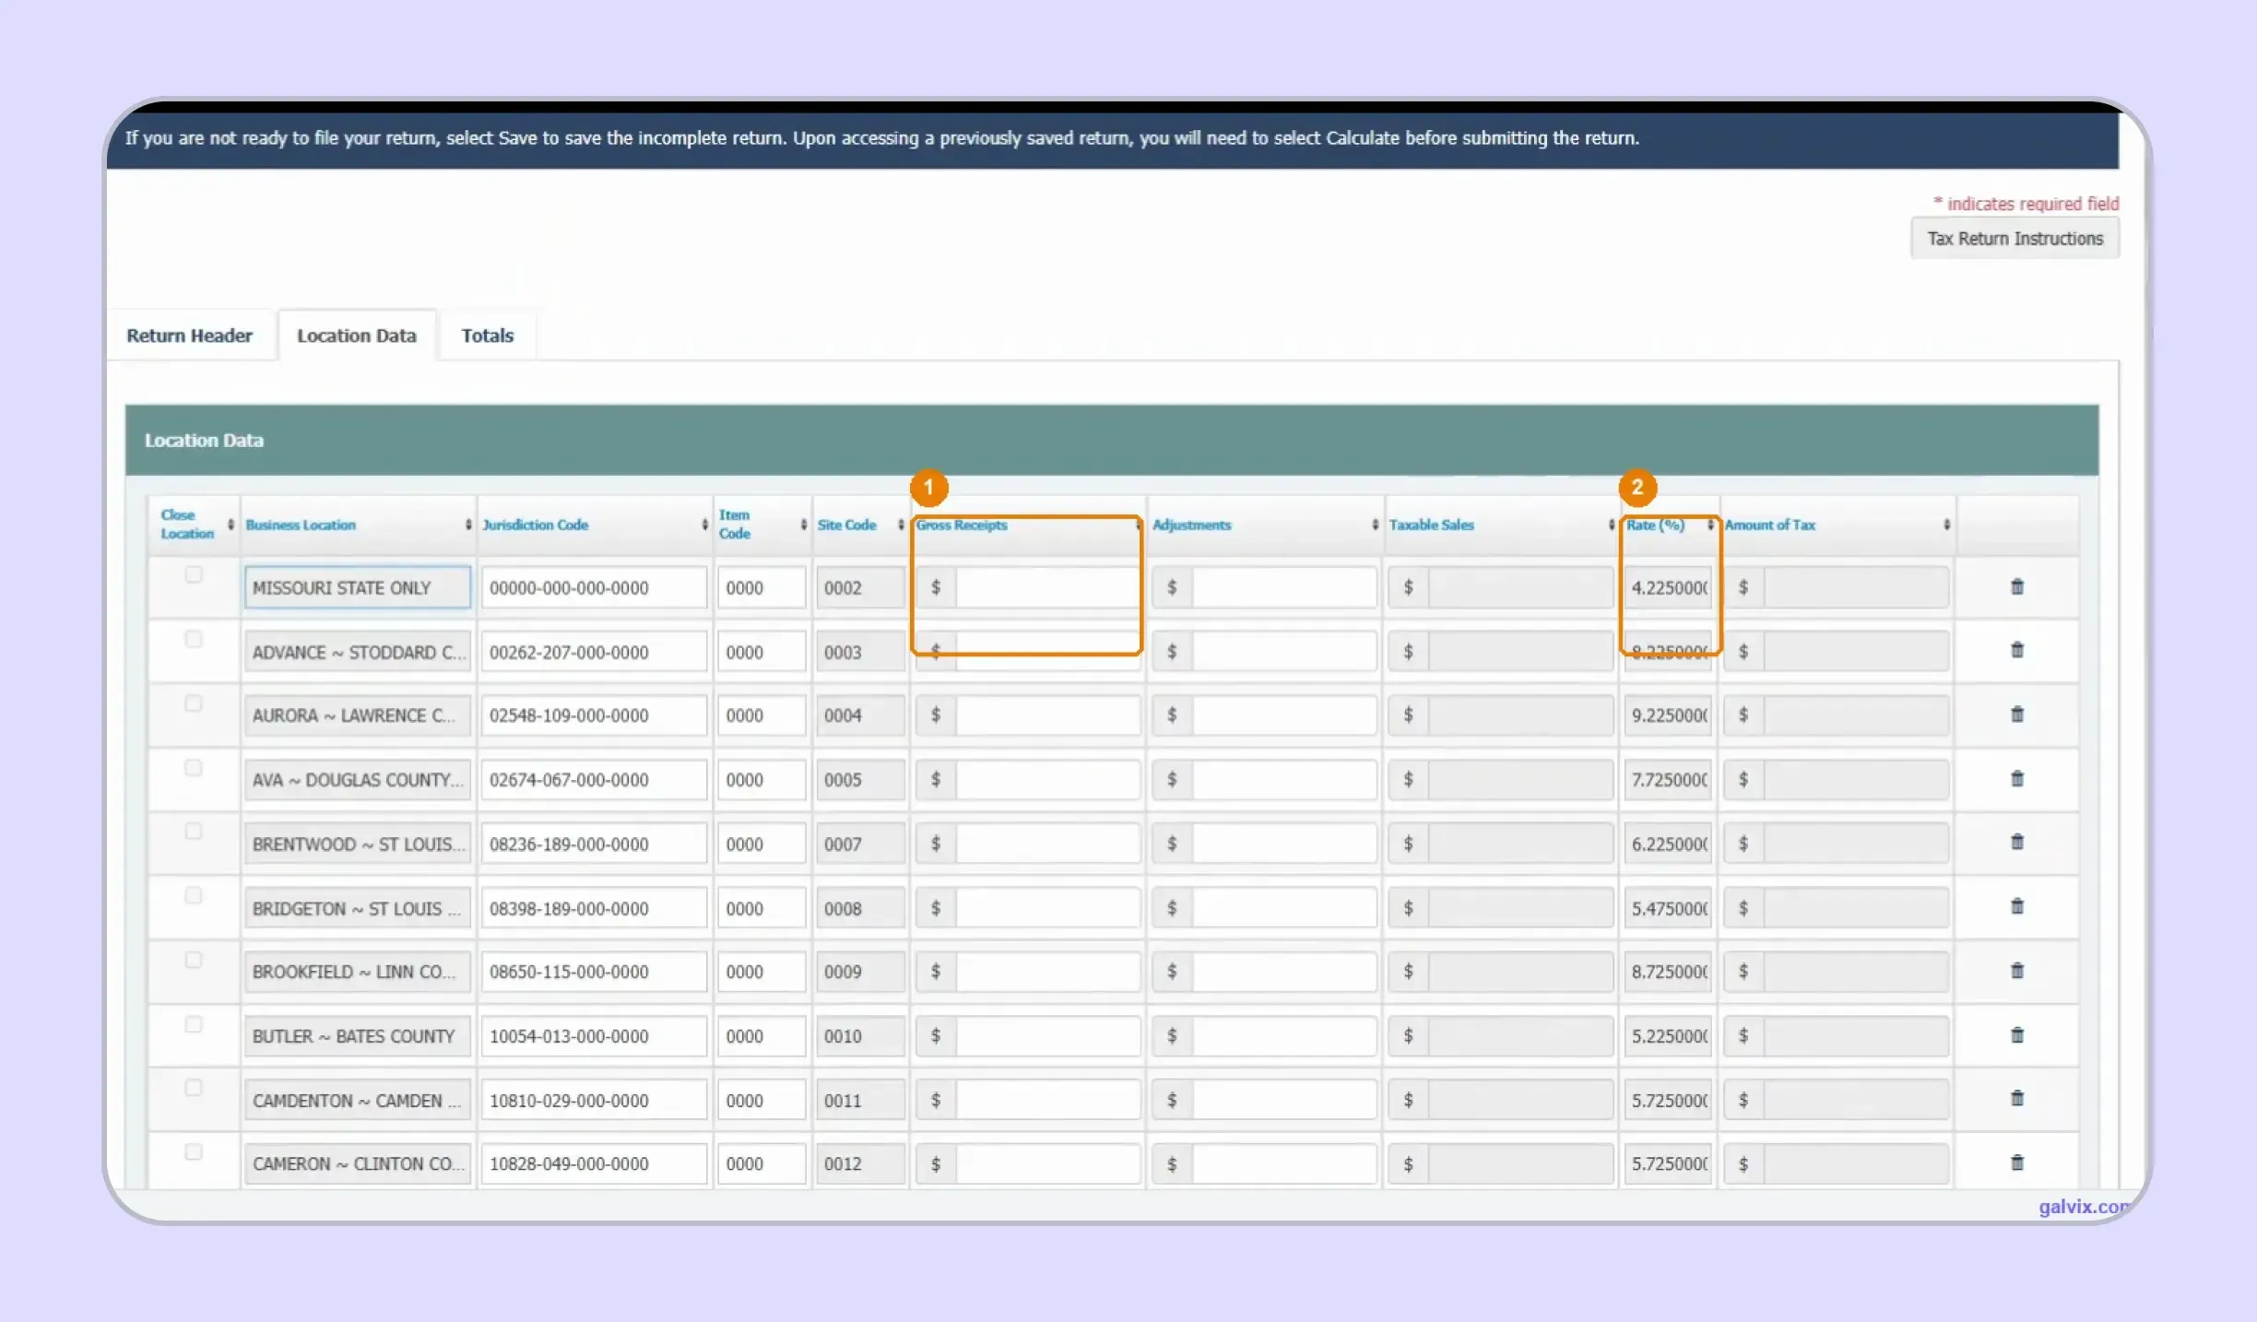
Task: Sort by Close Location column header
Action: click(196, 525)
